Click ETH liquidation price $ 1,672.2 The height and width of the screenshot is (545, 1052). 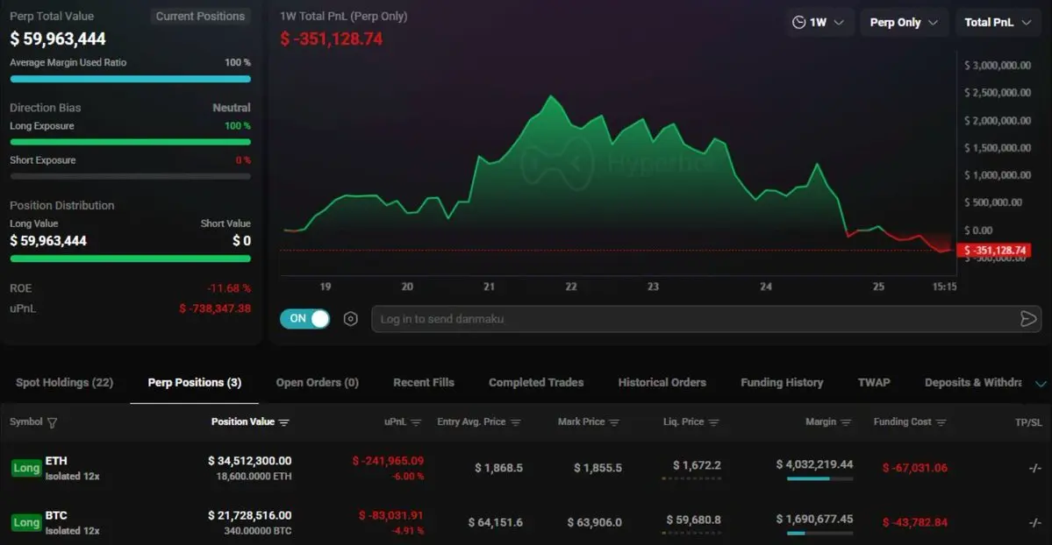point(697,465)
